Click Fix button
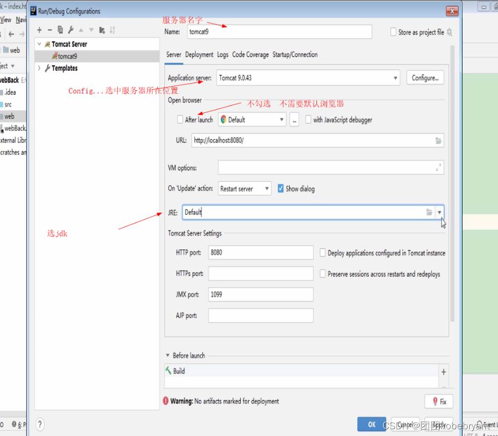498x436 pixels. click(438, 402)
